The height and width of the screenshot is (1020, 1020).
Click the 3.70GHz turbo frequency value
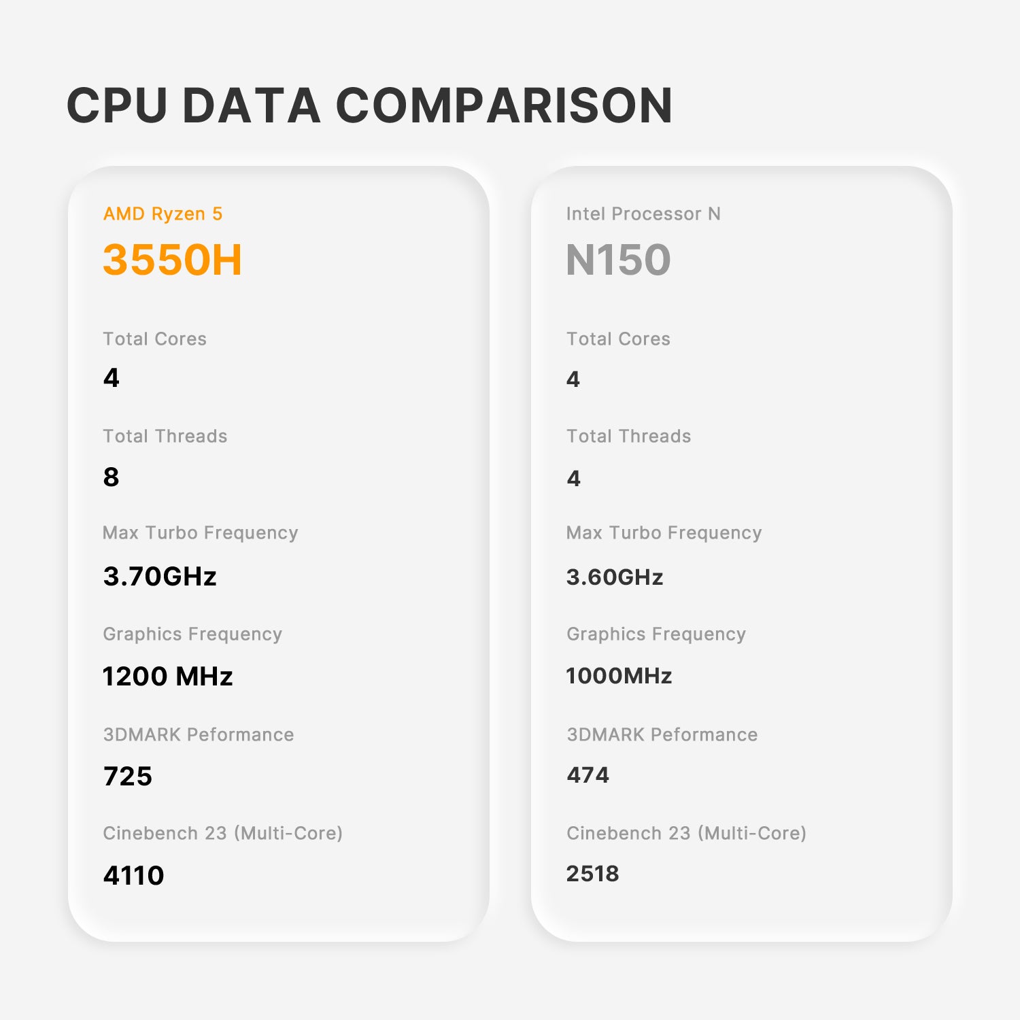click(160, 576)
